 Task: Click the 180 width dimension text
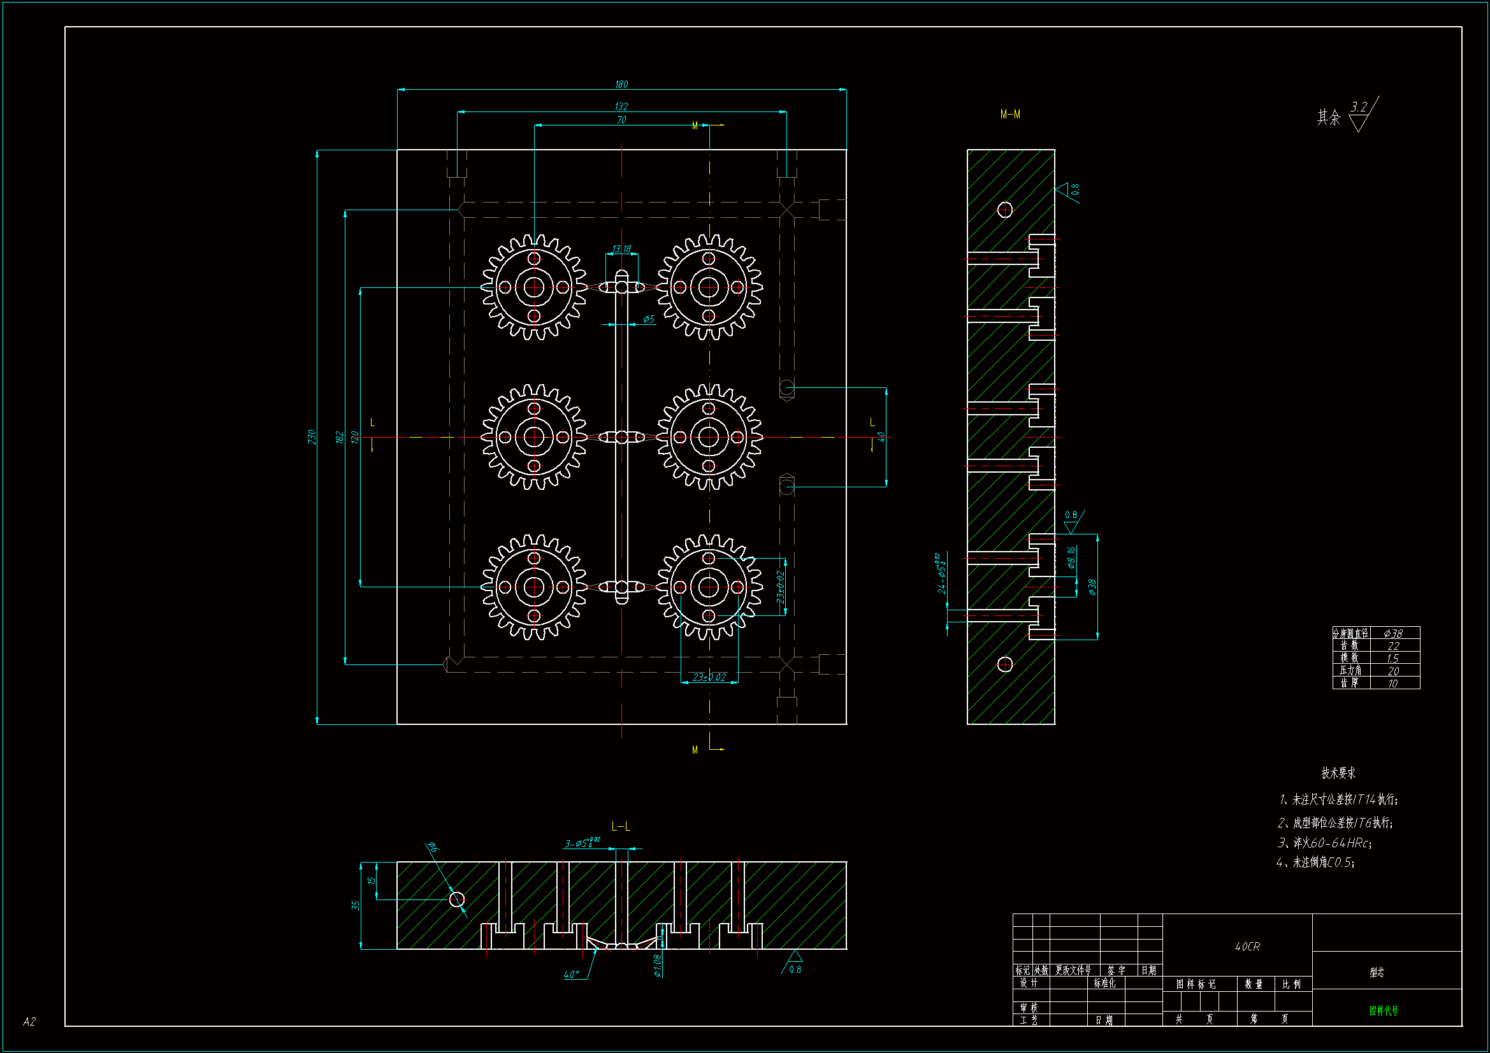(x=621, y=84)
